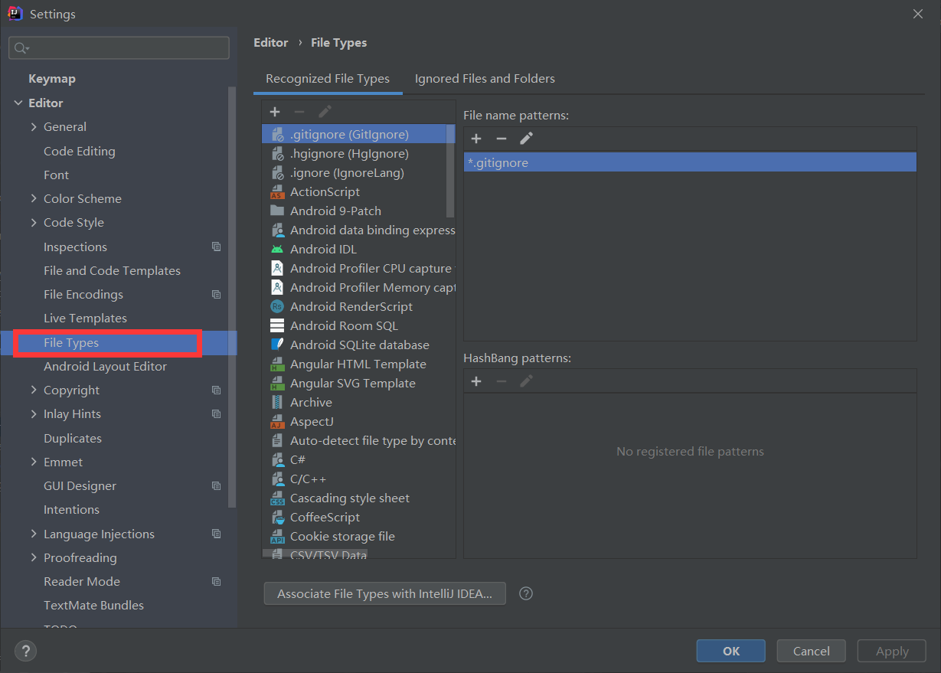Open the Android Layout Editor settings

pos(105,367)
